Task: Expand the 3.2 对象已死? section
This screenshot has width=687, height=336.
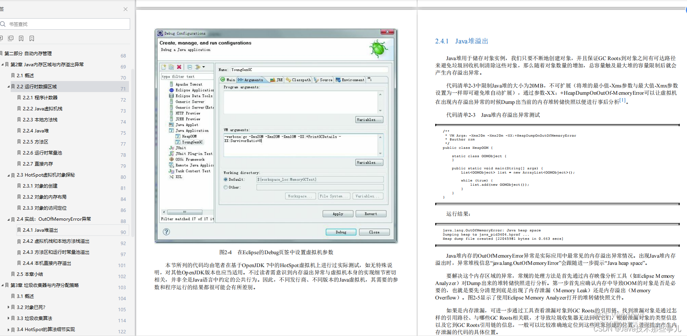Action: [x=9, y=307]
